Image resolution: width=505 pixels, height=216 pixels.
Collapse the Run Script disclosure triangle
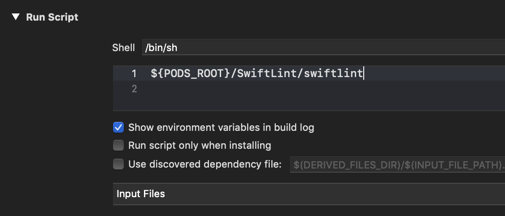coord(15,17)
